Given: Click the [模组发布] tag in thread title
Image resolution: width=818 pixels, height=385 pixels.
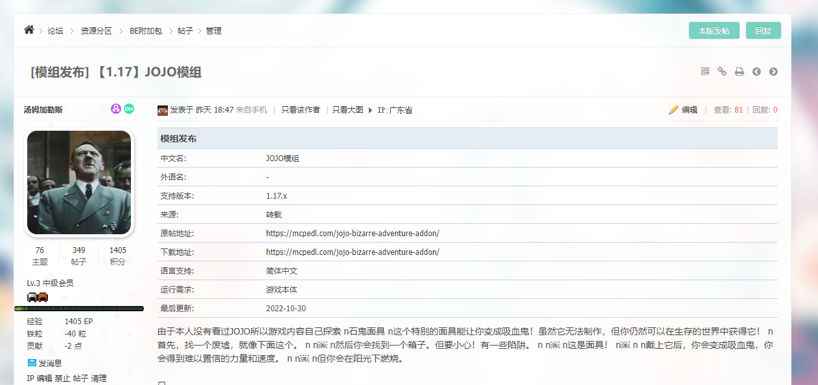Looking at the screenshot, I should [59, 72].
